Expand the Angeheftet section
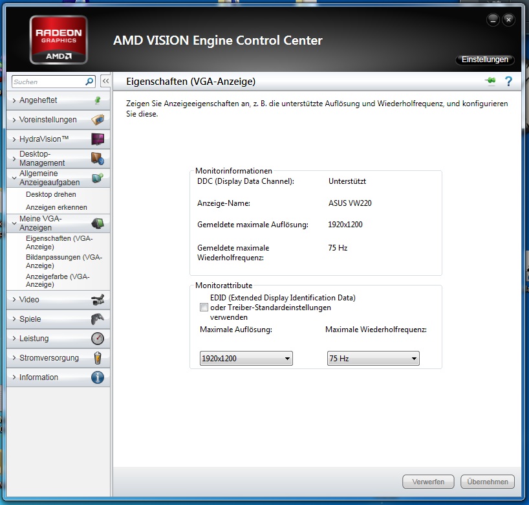The height and width of the screenshot is (505, 529). 58,100
